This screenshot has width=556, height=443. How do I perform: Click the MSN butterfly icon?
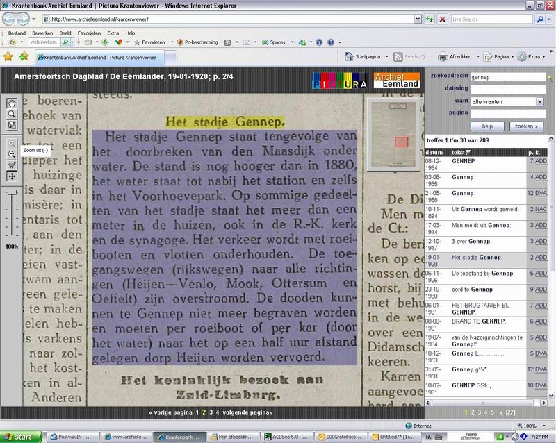coord(119,42)
